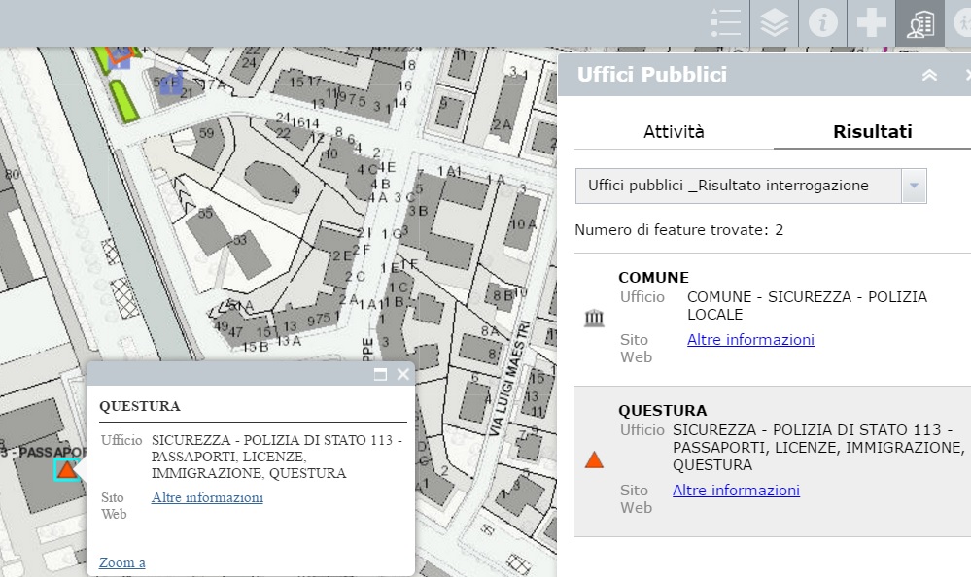Open the health services plus-cross widget

pos(871,23)
